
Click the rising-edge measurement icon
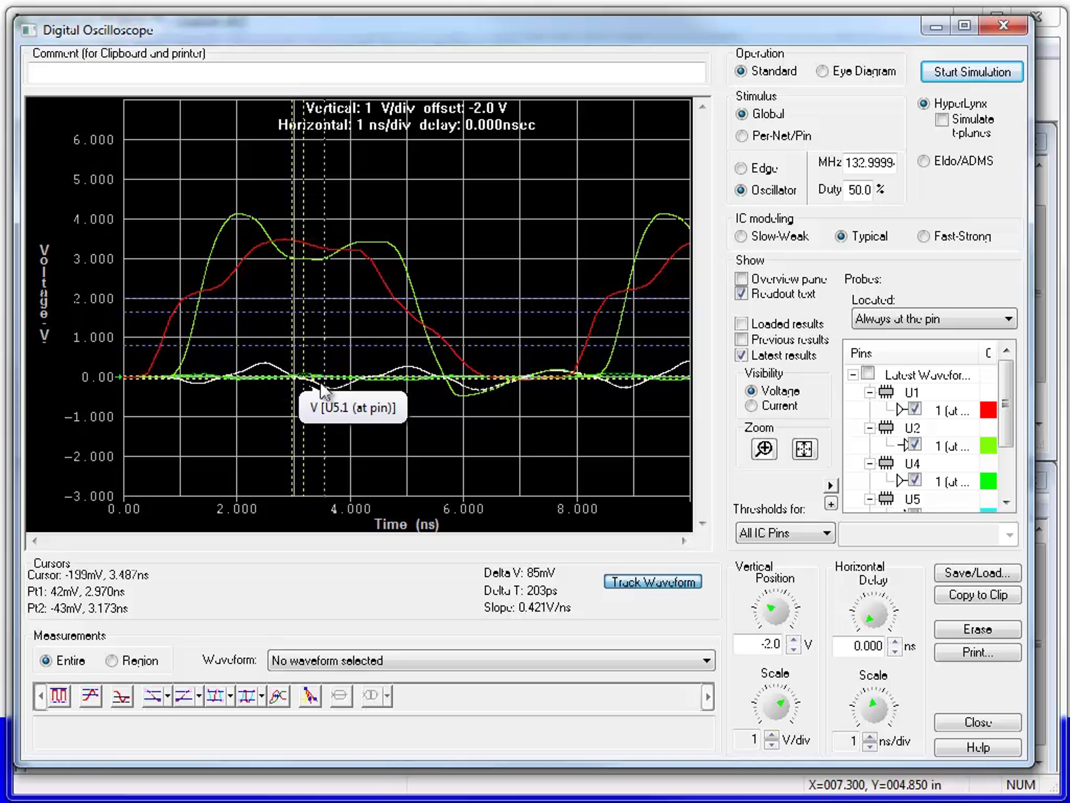click(91, 696)
